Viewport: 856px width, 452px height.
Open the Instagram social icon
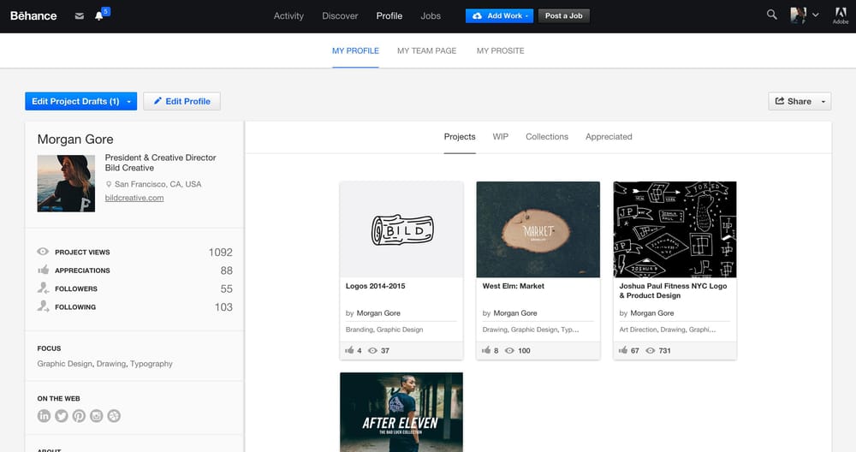pyautogui.click(x=97, y=416)
